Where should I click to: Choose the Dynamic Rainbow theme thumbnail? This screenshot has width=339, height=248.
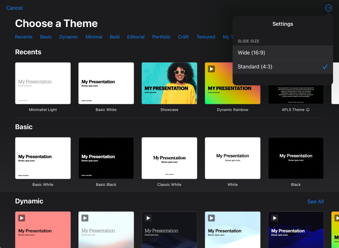tap(233, 83)
